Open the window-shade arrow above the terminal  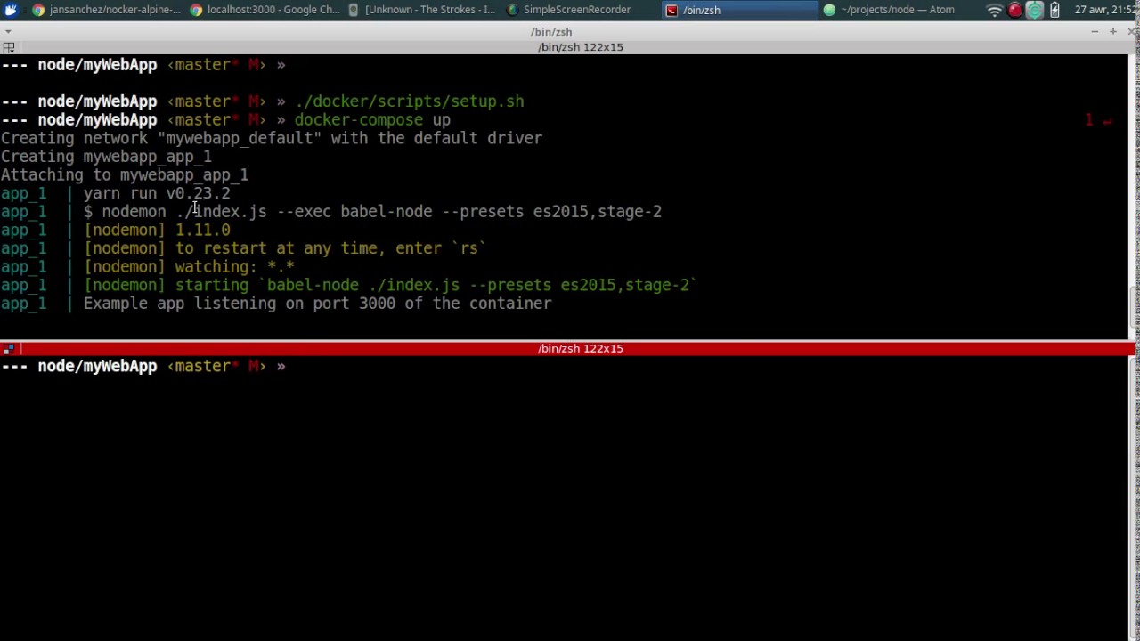point(7,31)
